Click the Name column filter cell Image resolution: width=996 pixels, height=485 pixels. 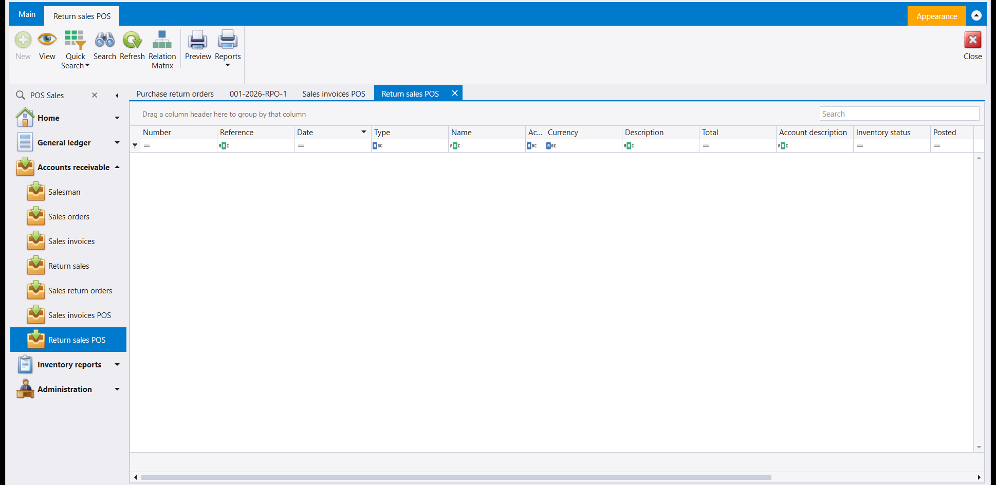[x=487, y=146]
